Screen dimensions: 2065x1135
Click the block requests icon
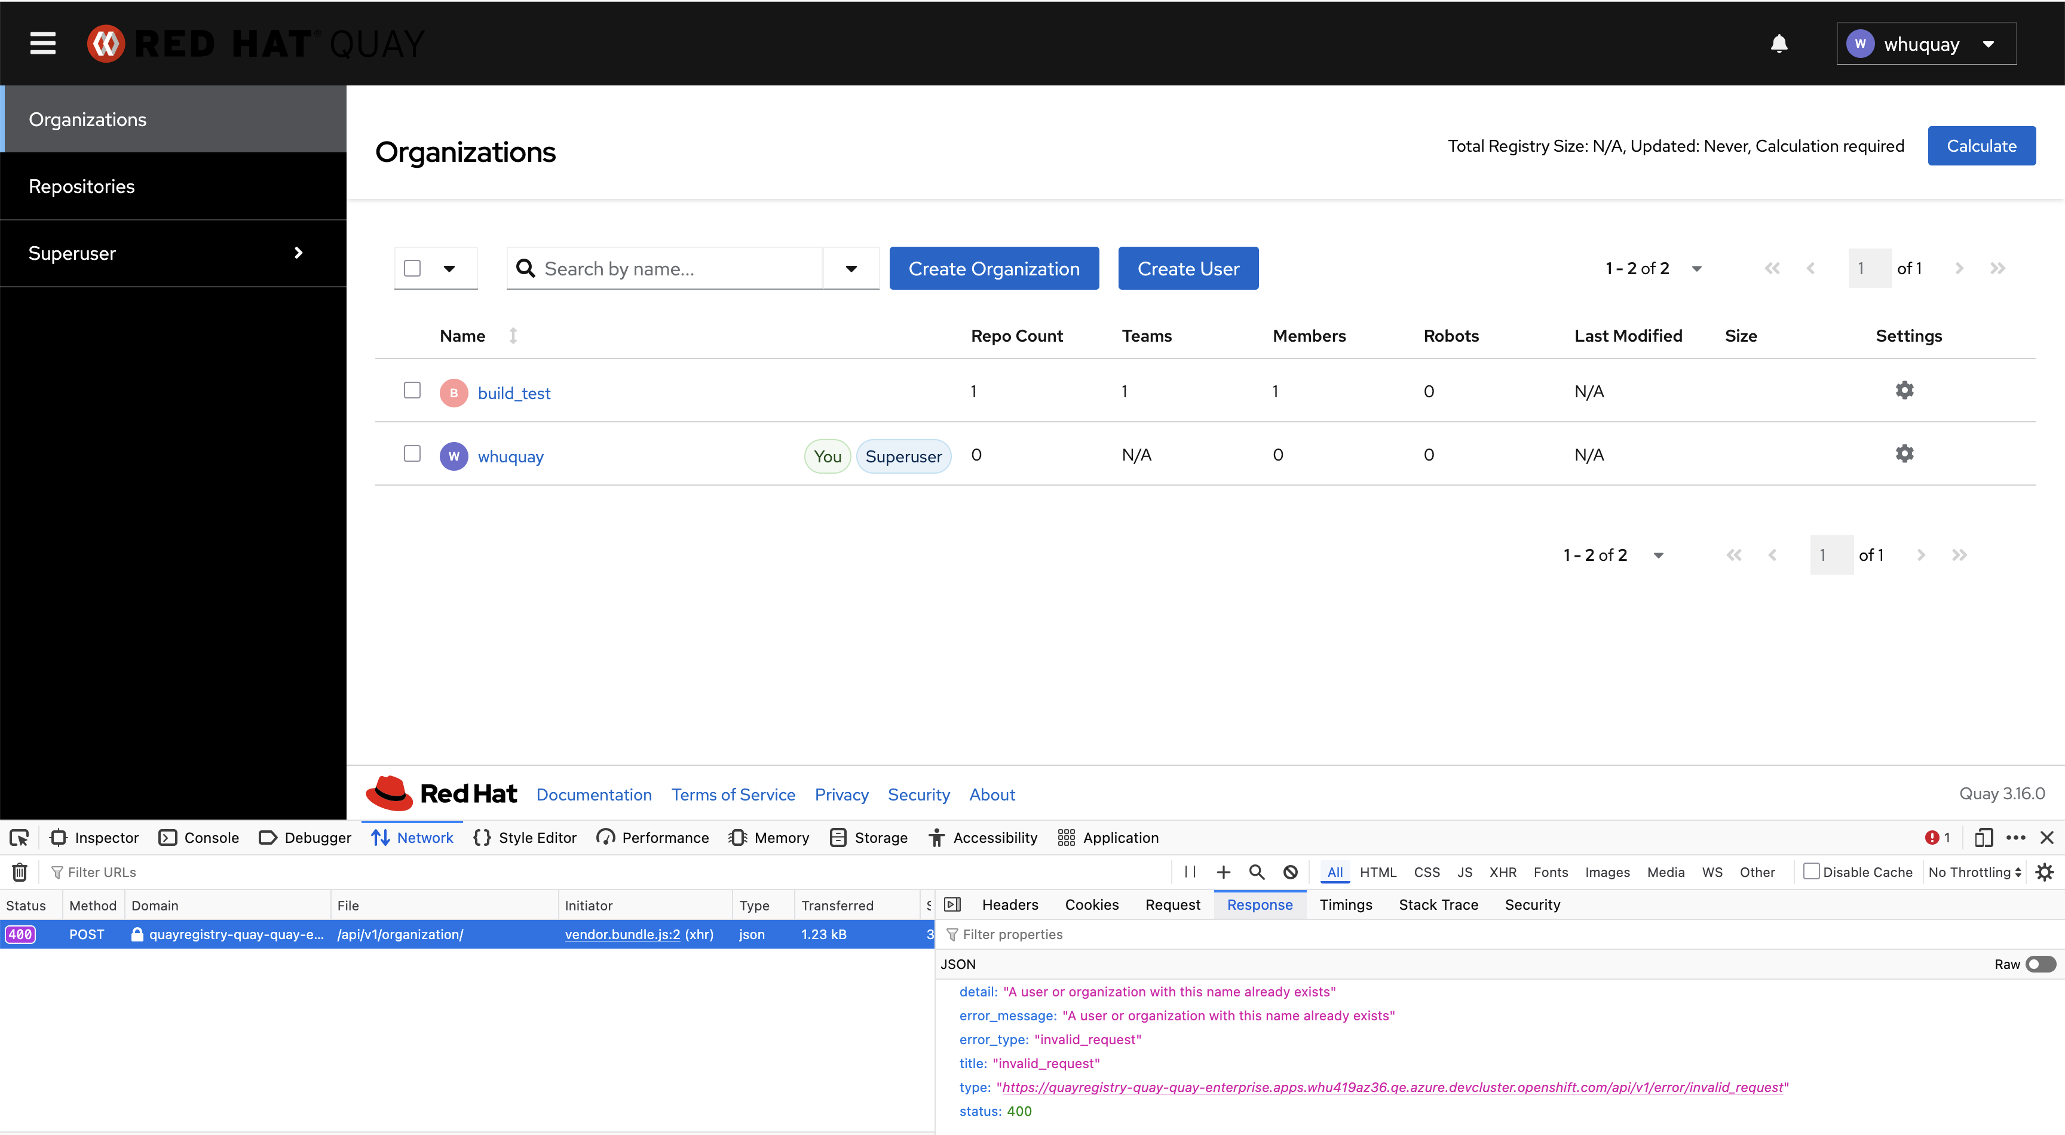pos(1290,872)
